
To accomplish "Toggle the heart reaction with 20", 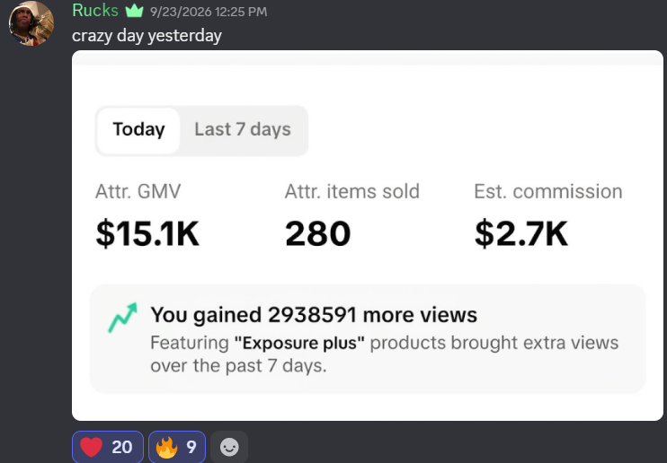I will [108, 447].
